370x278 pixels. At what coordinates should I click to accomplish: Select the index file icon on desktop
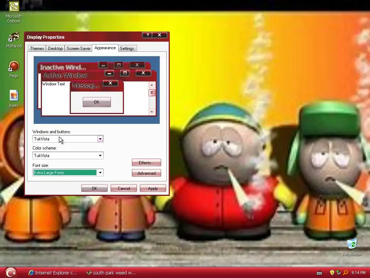pyautogui.click(x=14, y=99)
